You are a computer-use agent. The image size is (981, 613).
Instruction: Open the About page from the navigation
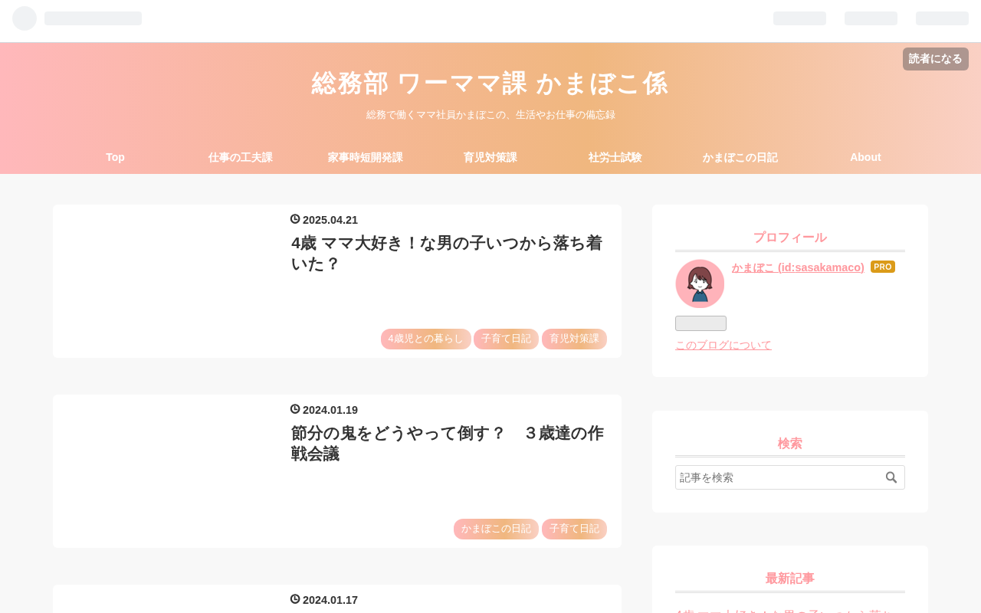(x=865, y=157)
